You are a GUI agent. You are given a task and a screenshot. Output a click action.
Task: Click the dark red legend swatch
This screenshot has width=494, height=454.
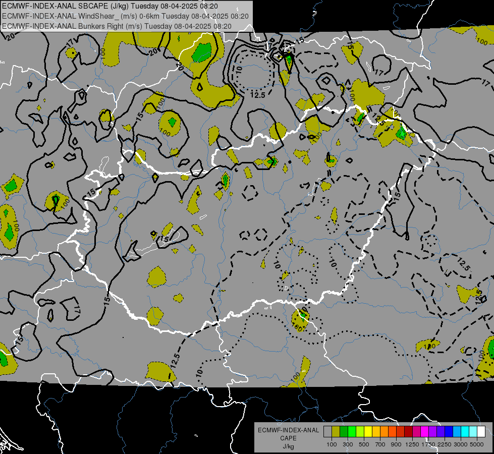click(408, 431)
